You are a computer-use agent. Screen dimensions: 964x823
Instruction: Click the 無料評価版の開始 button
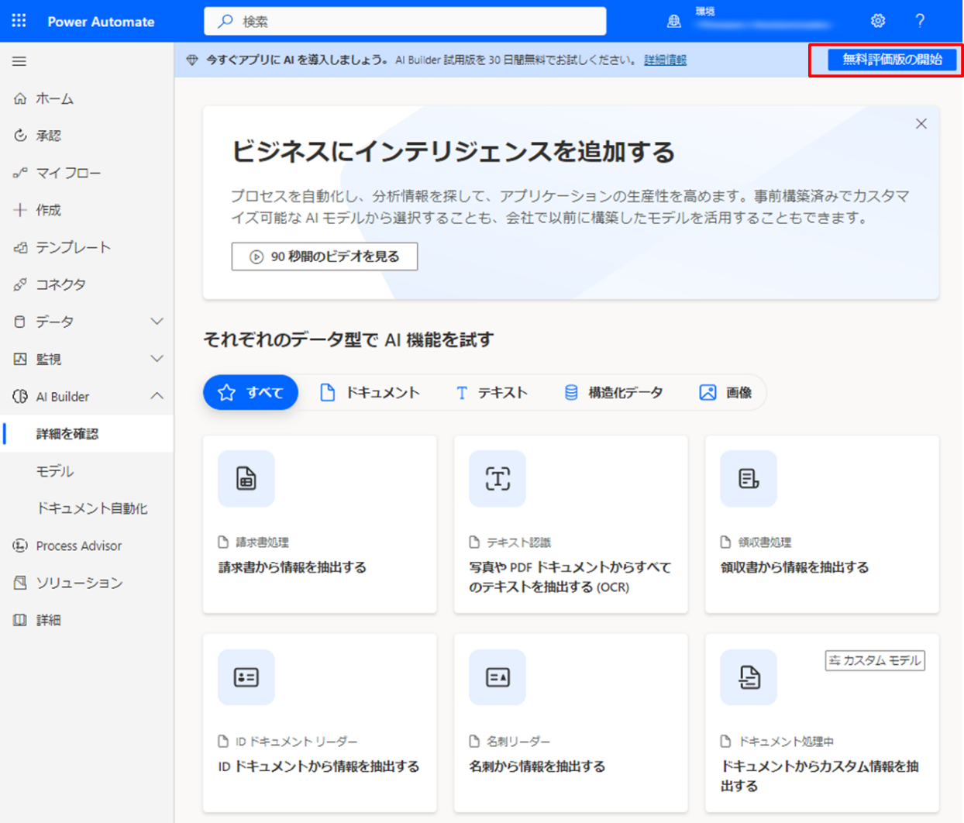(x=892, y=60)
